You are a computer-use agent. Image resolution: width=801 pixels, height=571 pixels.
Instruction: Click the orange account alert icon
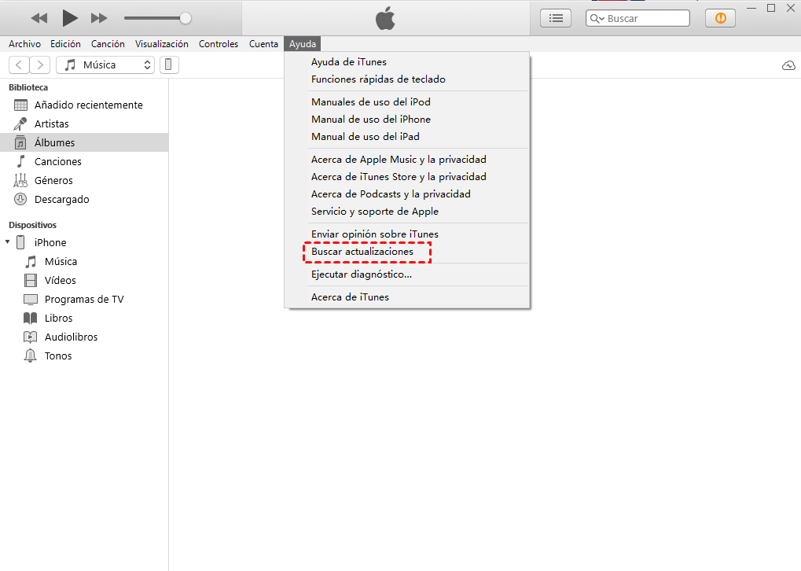[720, 18]
